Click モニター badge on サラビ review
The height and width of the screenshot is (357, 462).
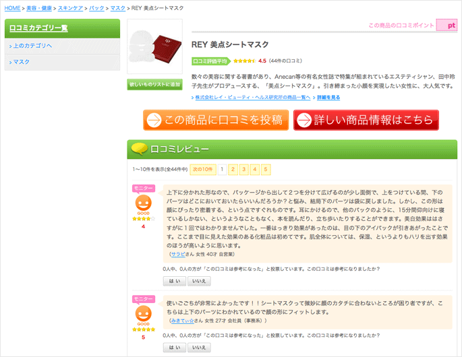pyautogui.click(x=144, y=189)
